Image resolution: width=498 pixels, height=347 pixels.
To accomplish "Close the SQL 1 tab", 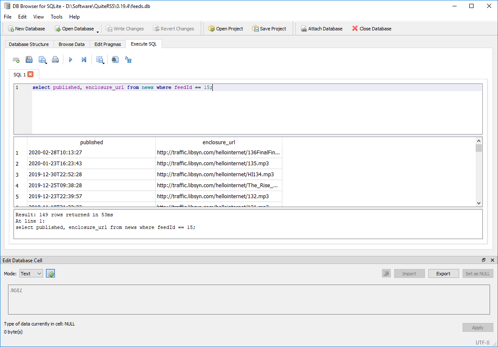I will point(30,74).
